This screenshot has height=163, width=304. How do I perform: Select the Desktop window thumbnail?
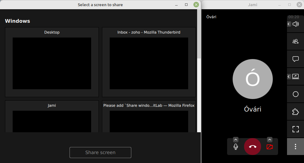point(52,62)
